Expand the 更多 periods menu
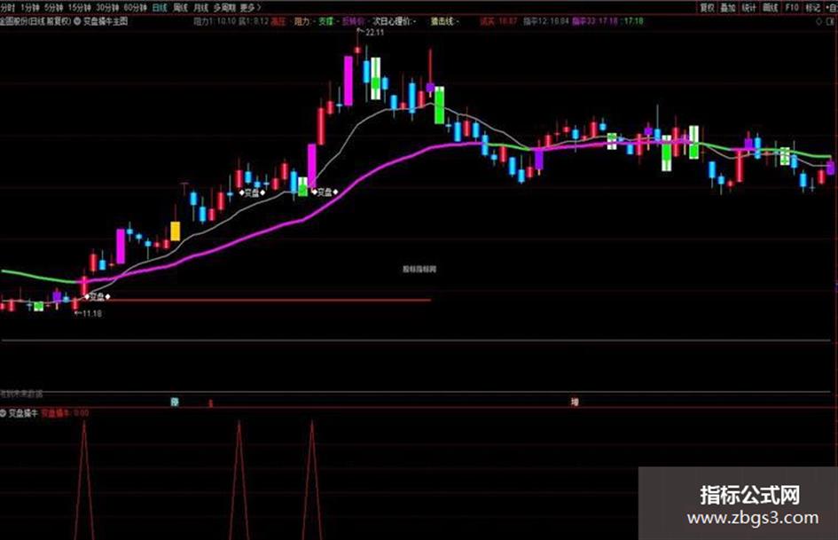Viewport: 838px width, 540px height. click(x=250, y=7)
